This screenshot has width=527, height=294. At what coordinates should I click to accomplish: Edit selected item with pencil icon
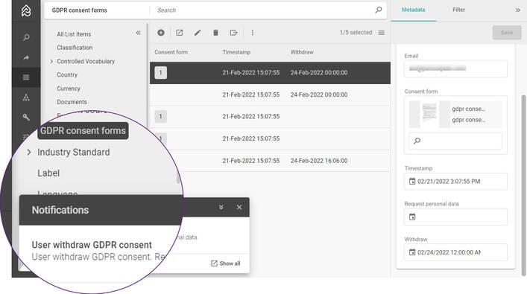click(x=198, y=33)
